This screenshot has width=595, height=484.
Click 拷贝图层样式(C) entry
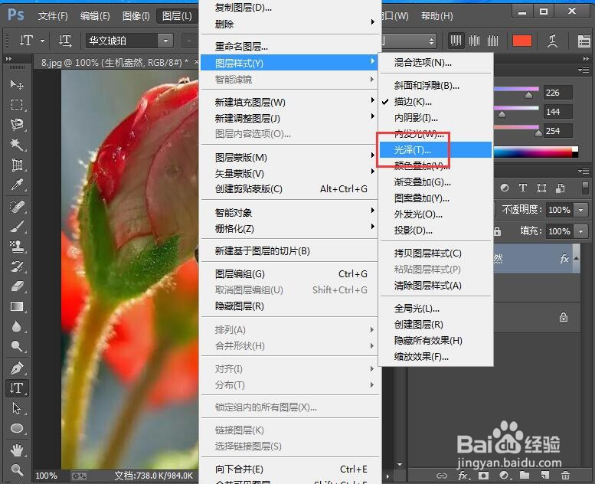tap(436, 253)
